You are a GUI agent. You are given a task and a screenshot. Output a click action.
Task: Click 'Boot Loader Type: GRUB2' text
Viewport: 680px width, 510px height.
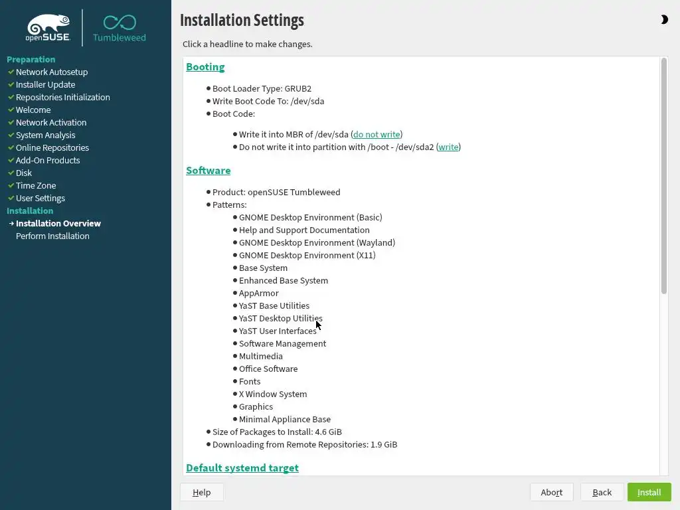pos(262,88)
